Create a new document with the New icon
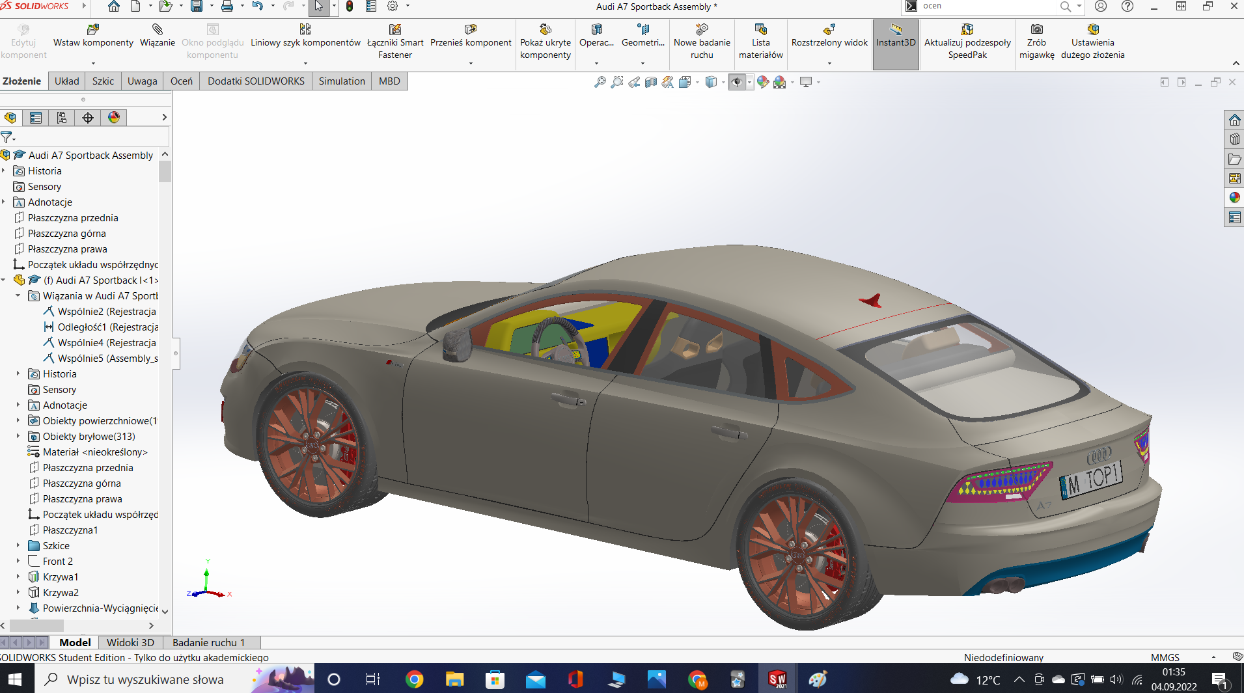This screenshot has width=1244, height=693. point(135,7)
